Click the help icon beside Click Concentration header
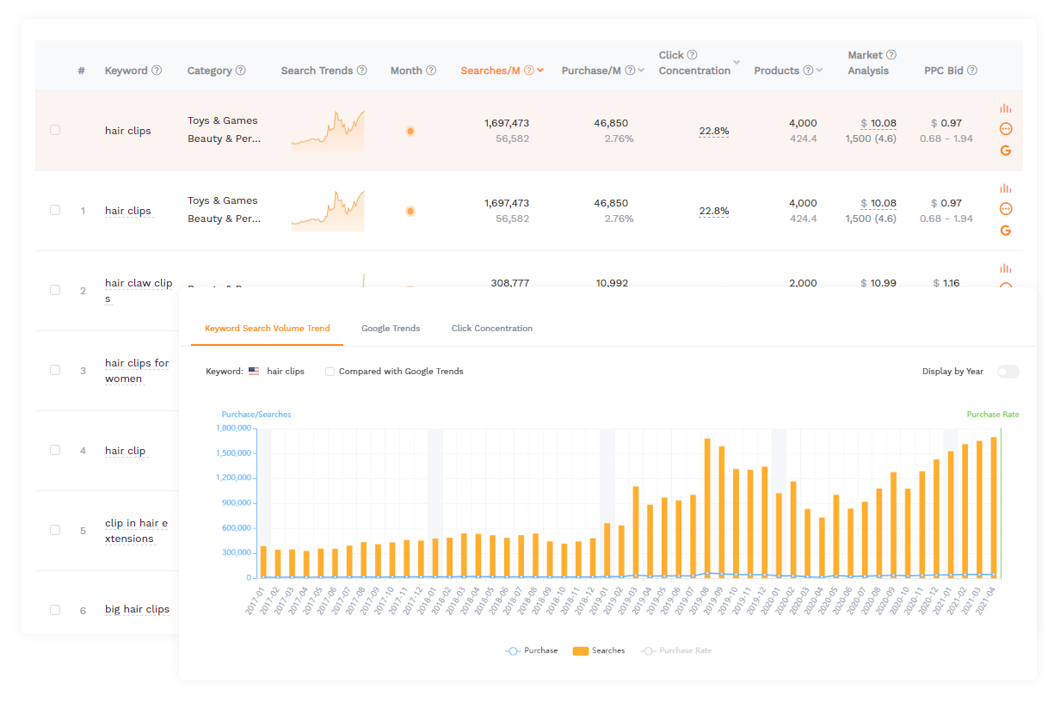Viewport: 1060px width, 708px height. [x=693, y=55]
